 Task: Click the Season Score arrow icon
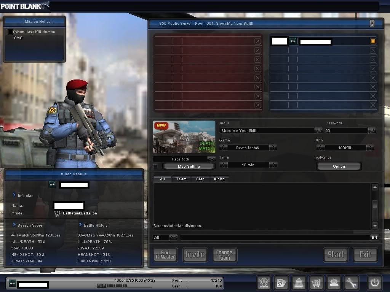(x=14, y=225)
